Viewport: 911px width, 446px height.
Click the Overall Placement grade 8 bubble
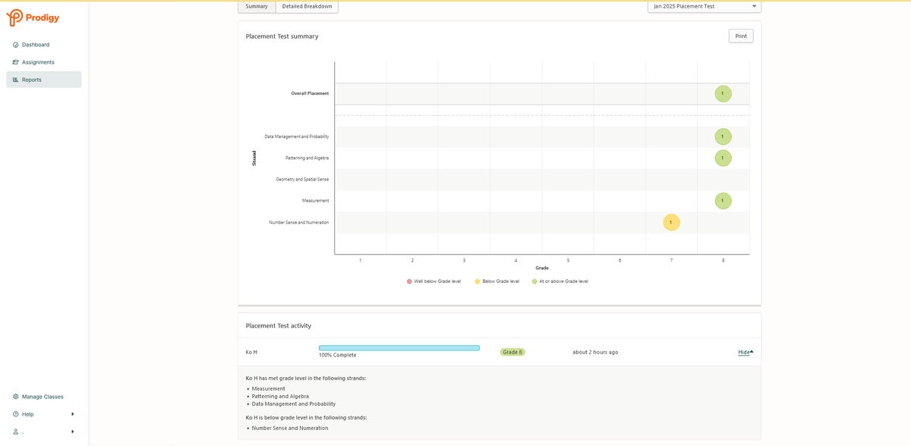coord(723,94)
